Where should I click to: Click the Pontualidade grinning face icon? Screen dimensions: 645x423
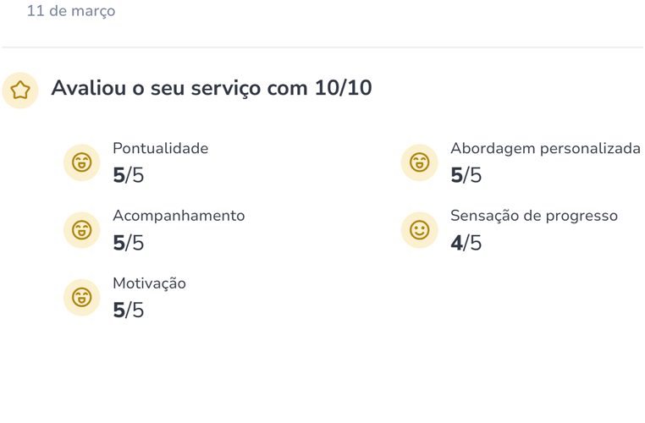tap(82, 162)
